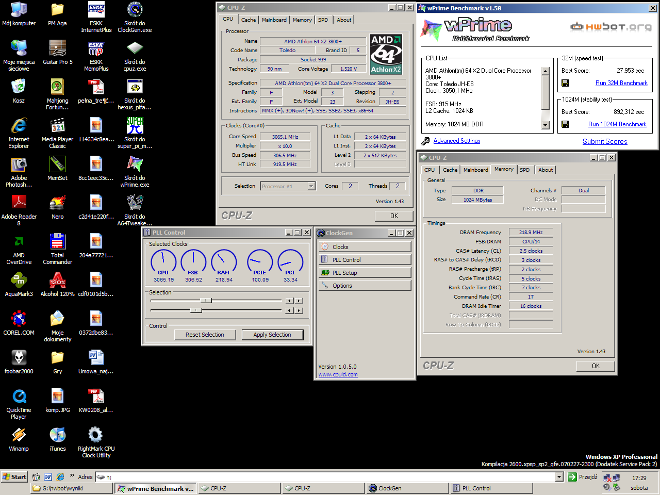Open the Mój komputer desktop icon

[19, 14]
